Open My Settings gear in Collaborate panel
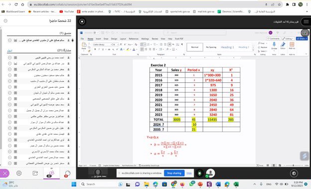The width and height of the screenshot is (311, 189). 19,173
